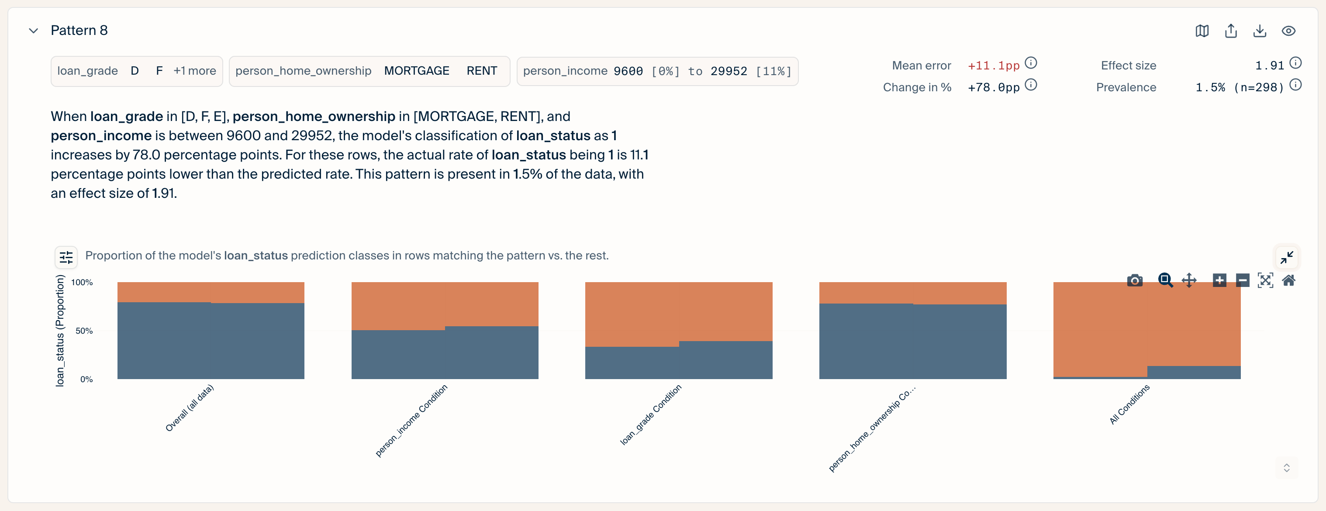Click the Prevalence info icon
Viewport: 1326px width, 511px height.
click(x=1295, y=84)
